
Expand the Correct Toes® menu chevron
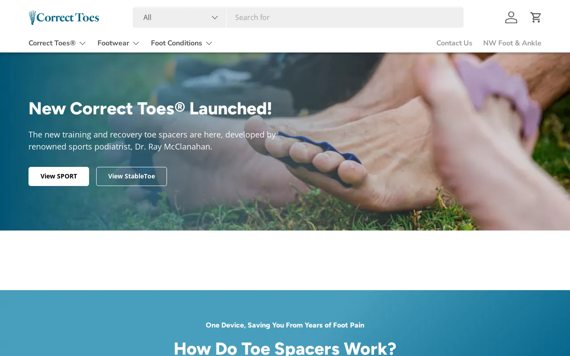[82, 43]
